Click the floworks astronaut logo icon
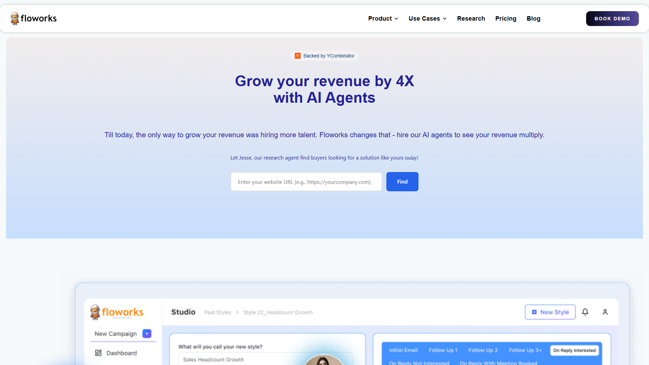Screen dimensions: 649x365 (15, 19)
